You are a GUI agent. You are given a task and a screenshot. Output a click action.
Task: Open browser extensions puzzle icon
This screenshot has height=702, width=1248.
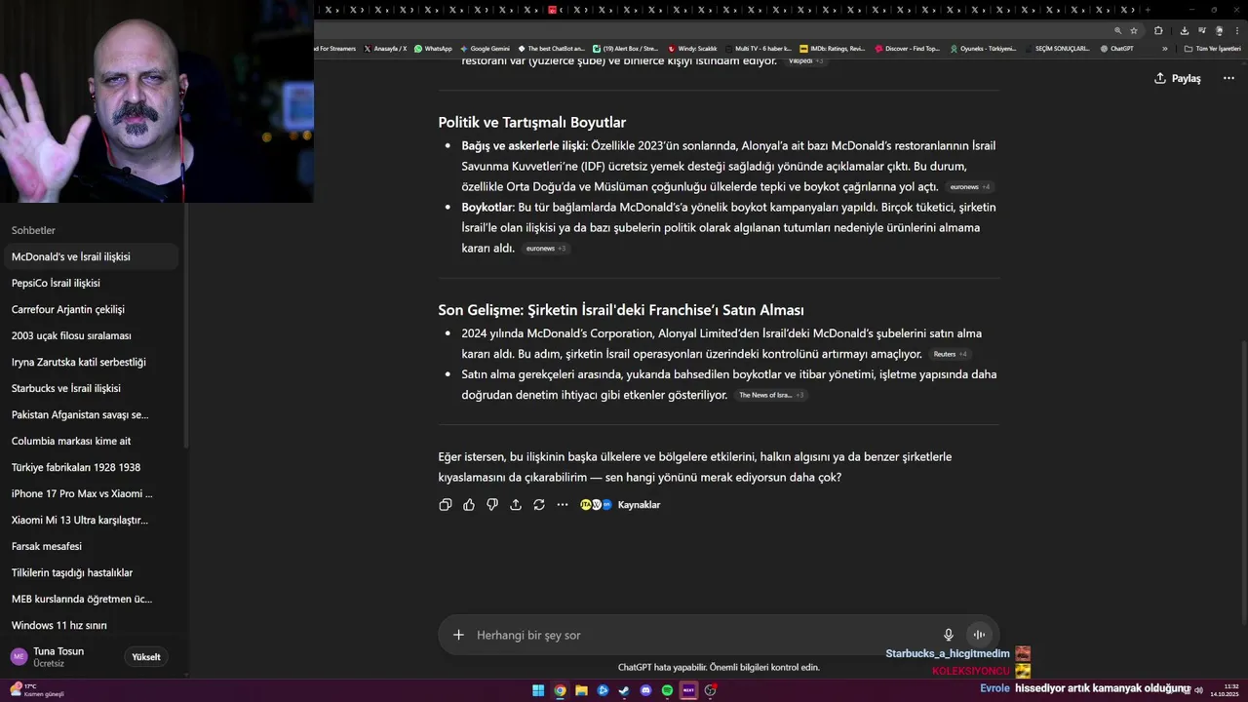click(1158, 30)
